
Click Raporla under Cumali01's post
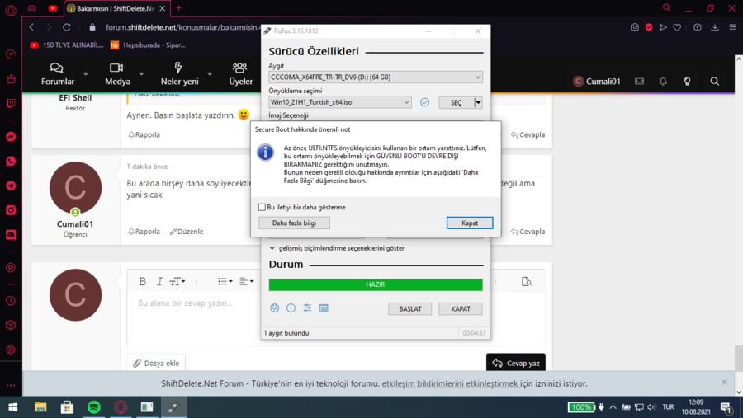144,232
